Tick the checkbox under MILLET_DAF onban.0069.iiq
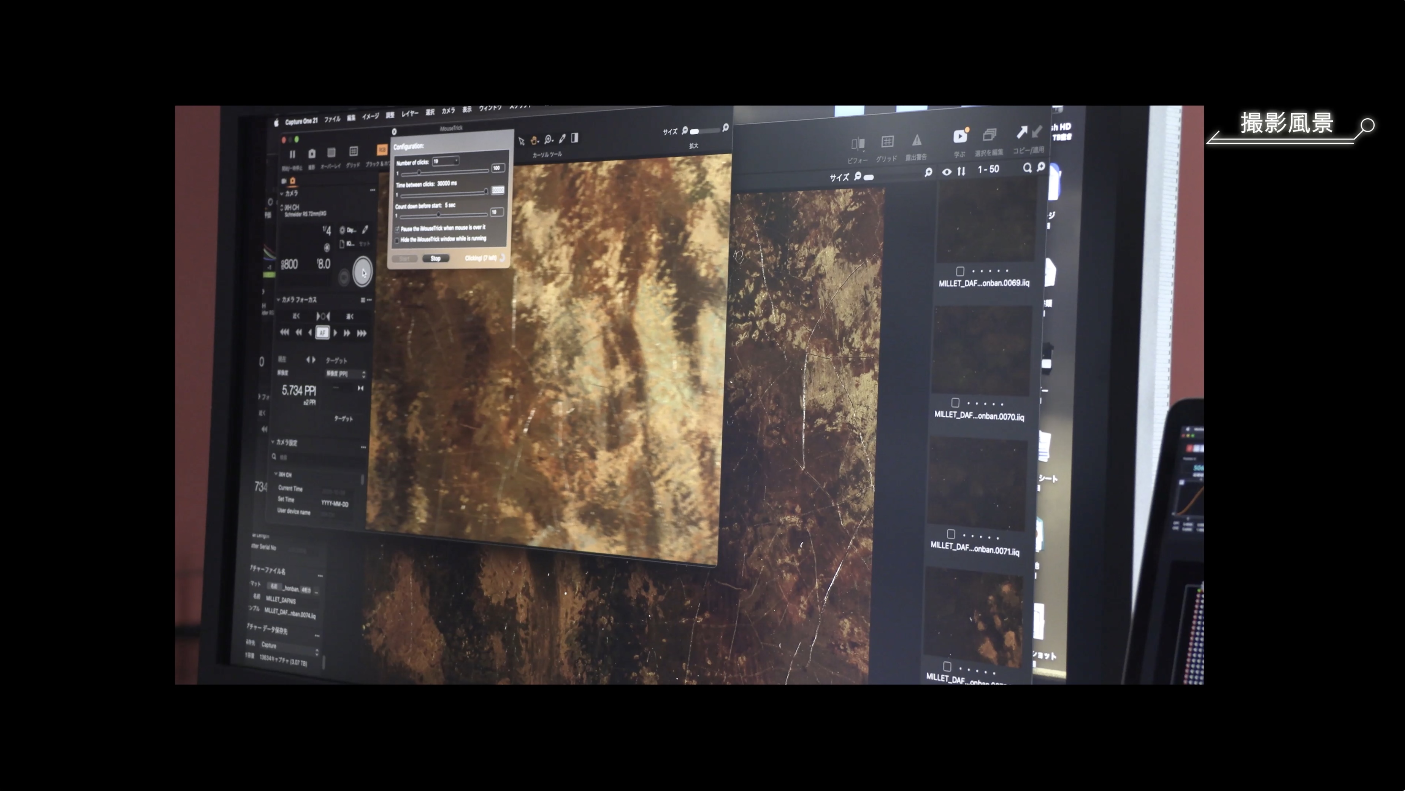This screenshot has width=1405, height=791. (960, 271)
